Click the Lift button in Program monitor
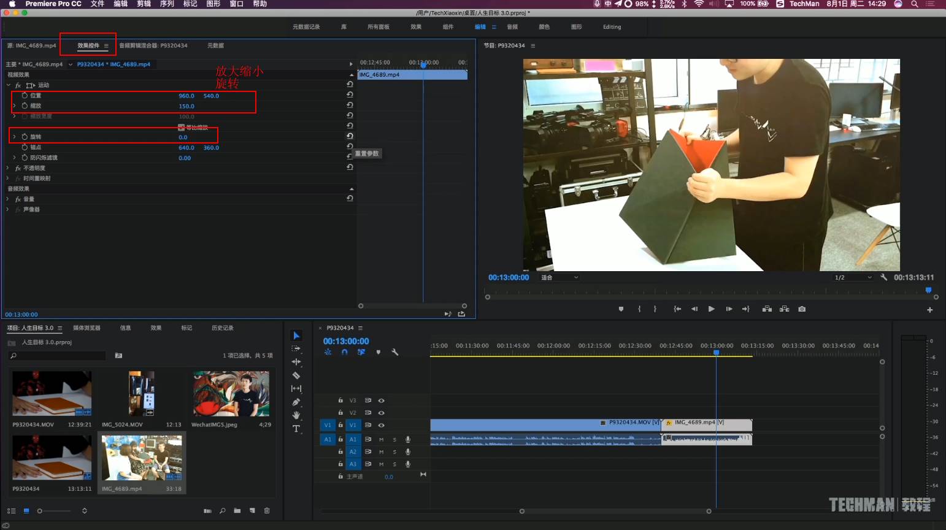 (767, 309)
